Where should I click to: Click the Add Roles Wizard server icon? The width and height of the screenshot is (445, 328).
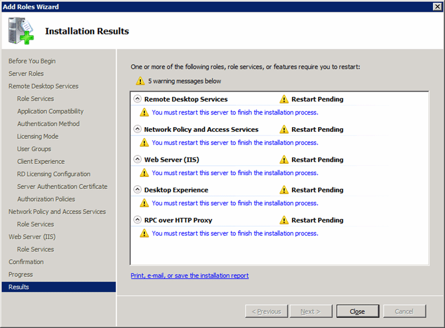pyautogui.click(x=20, y=31)
